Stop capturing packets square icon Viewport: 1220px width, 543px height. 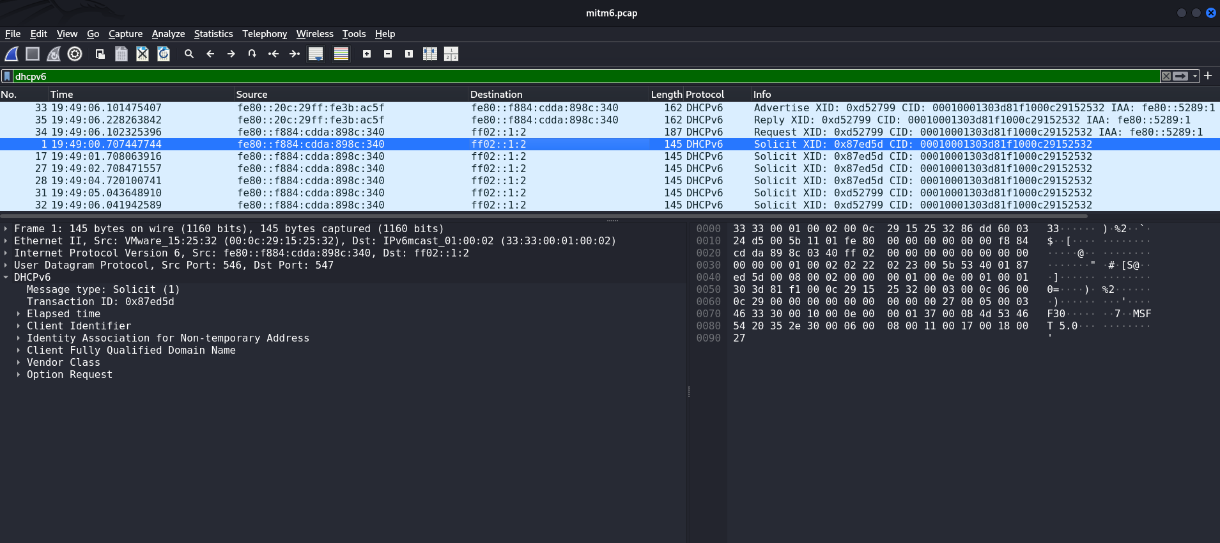pos(33,54)
